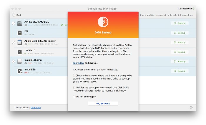Collapse the APPLE SSD SM0512L drive row

click(x=14, y=23)
